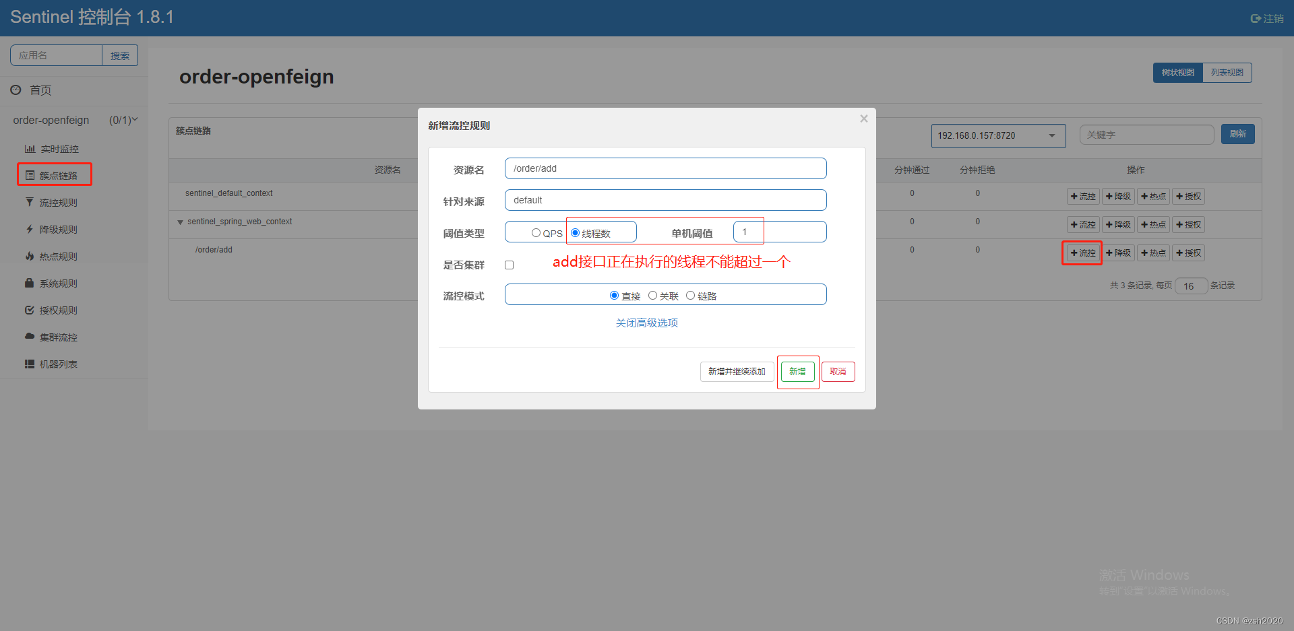
Task: Click the 关闭高级选项 link
Action: click(x=647, y=323)
